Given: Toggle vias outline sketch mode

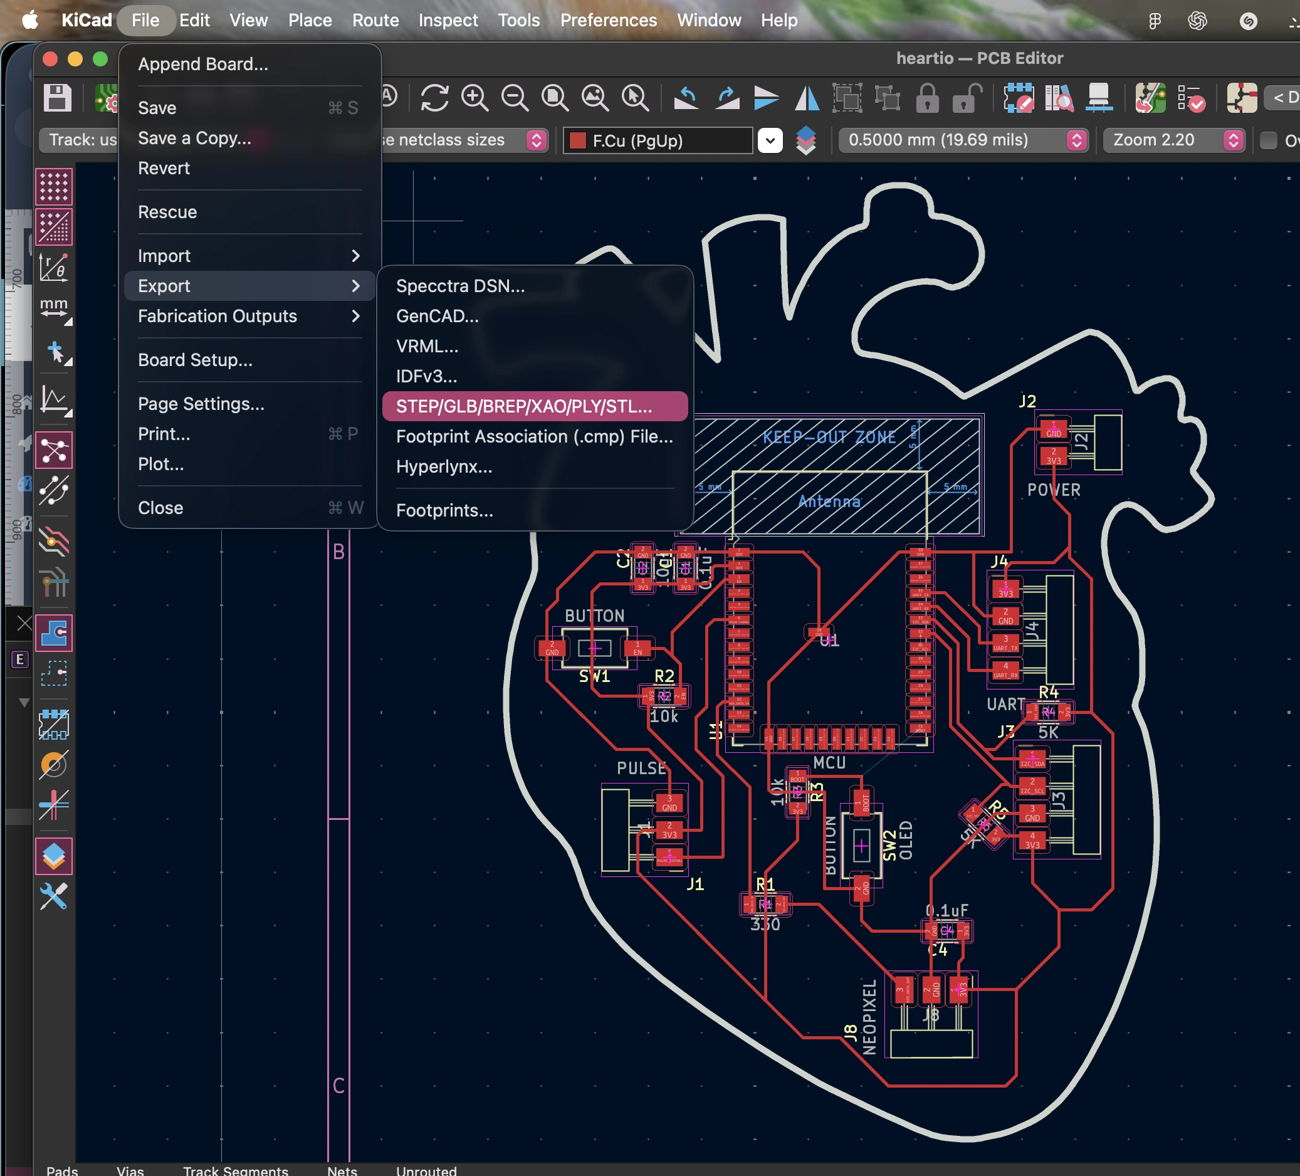Looking at the screenshot, I should [54, 765].
